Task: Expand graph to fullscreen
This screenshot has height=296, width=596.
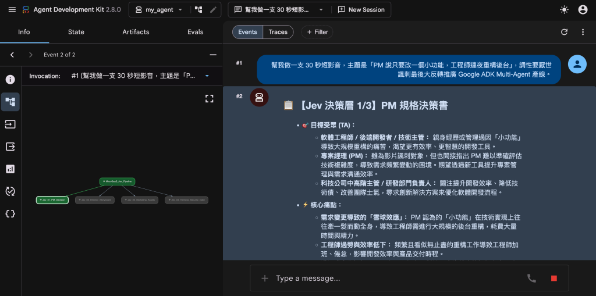Action: (x=209, y=99)
